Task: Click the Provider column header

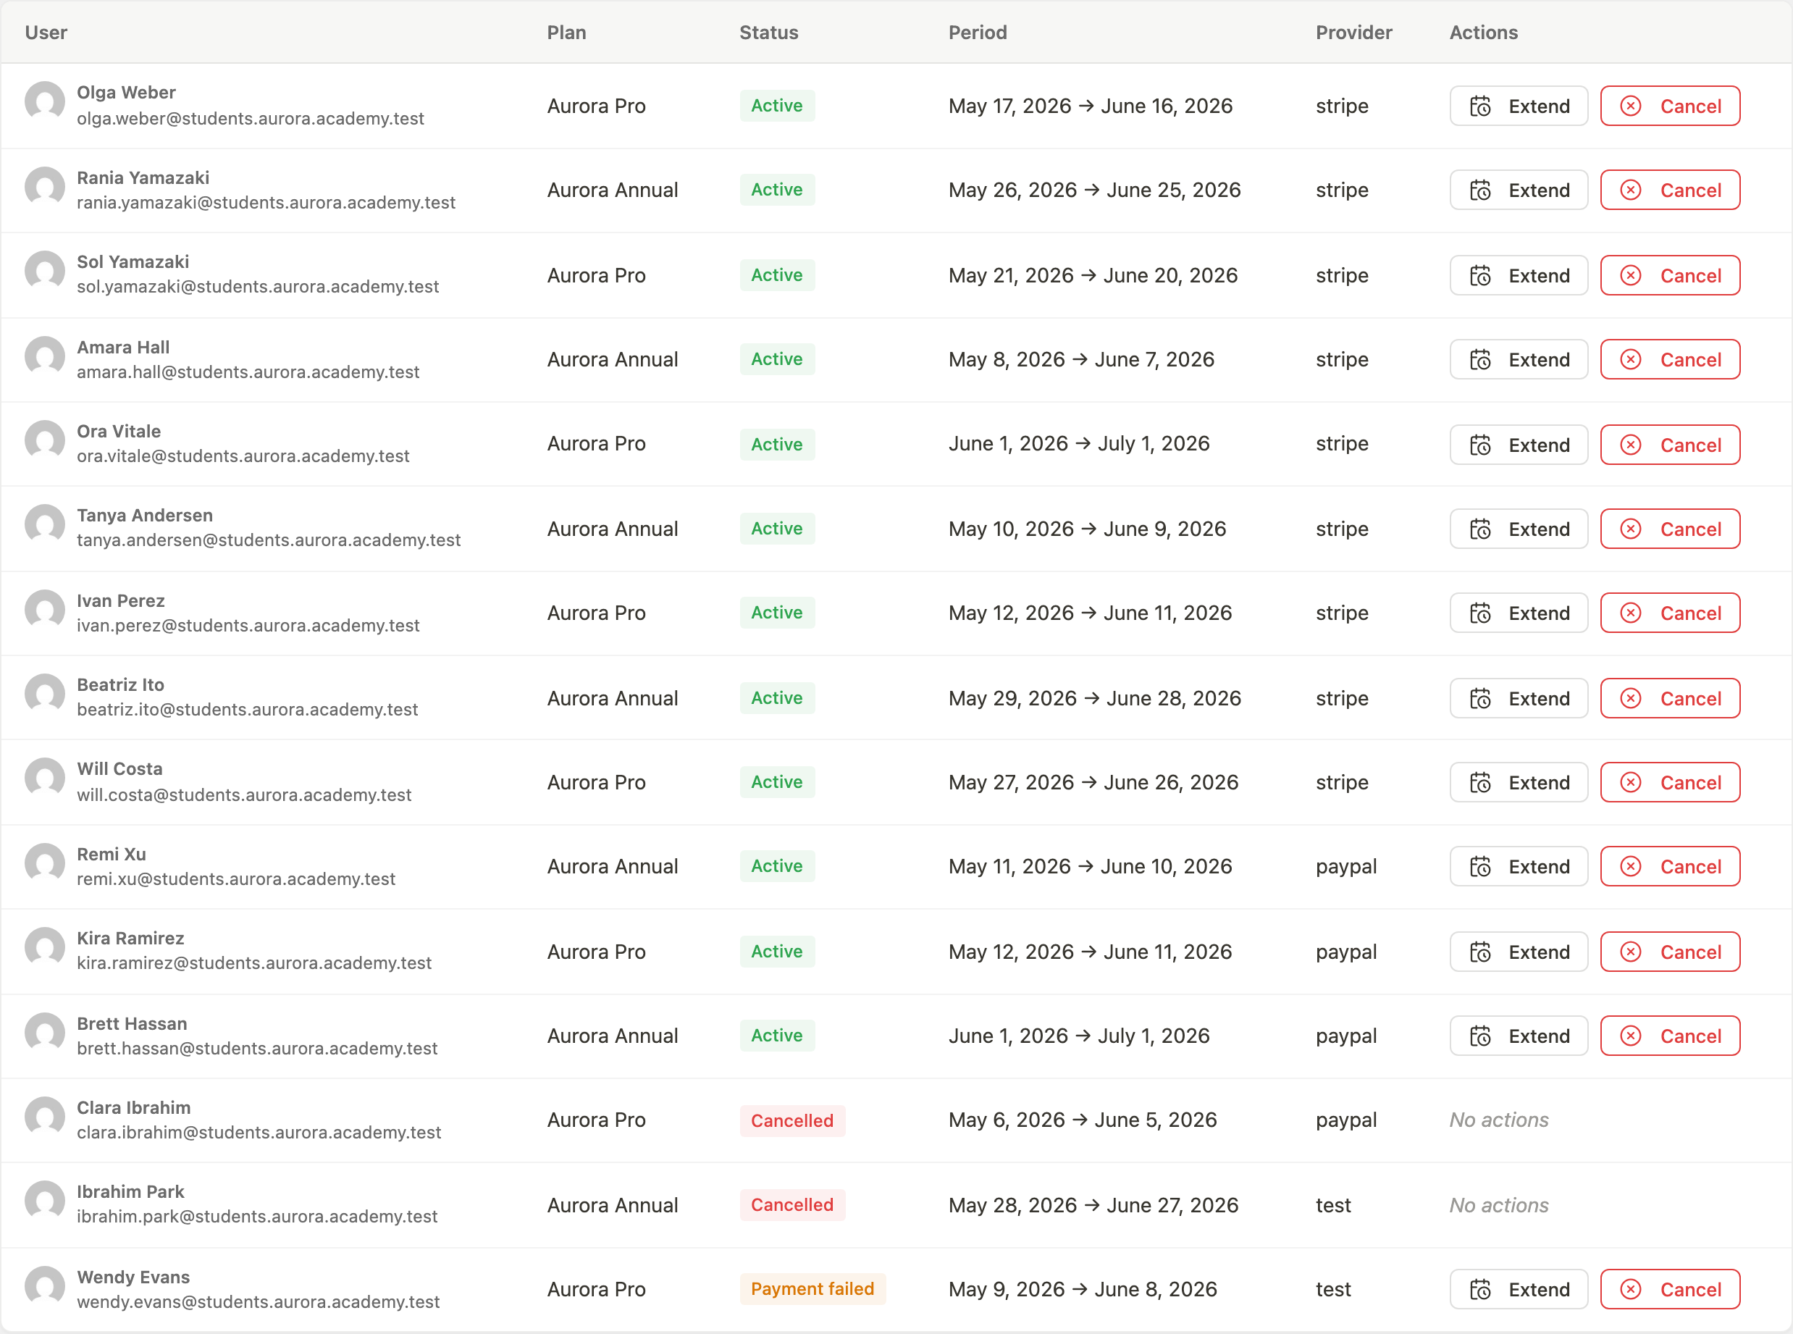Action: coord(1354,33)
